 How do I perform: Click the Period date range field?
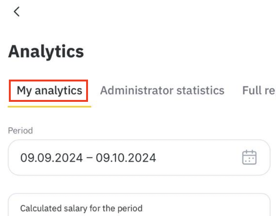coord(139,157)
